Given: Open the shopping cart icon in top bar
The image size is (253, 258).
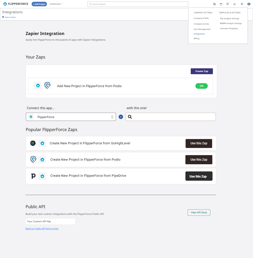Looking at the screenshot, I should point(228,4).
